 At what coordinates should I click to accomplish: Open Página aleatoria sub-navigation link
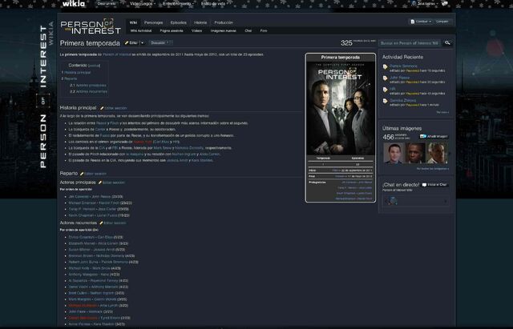(x=172, y=30)
